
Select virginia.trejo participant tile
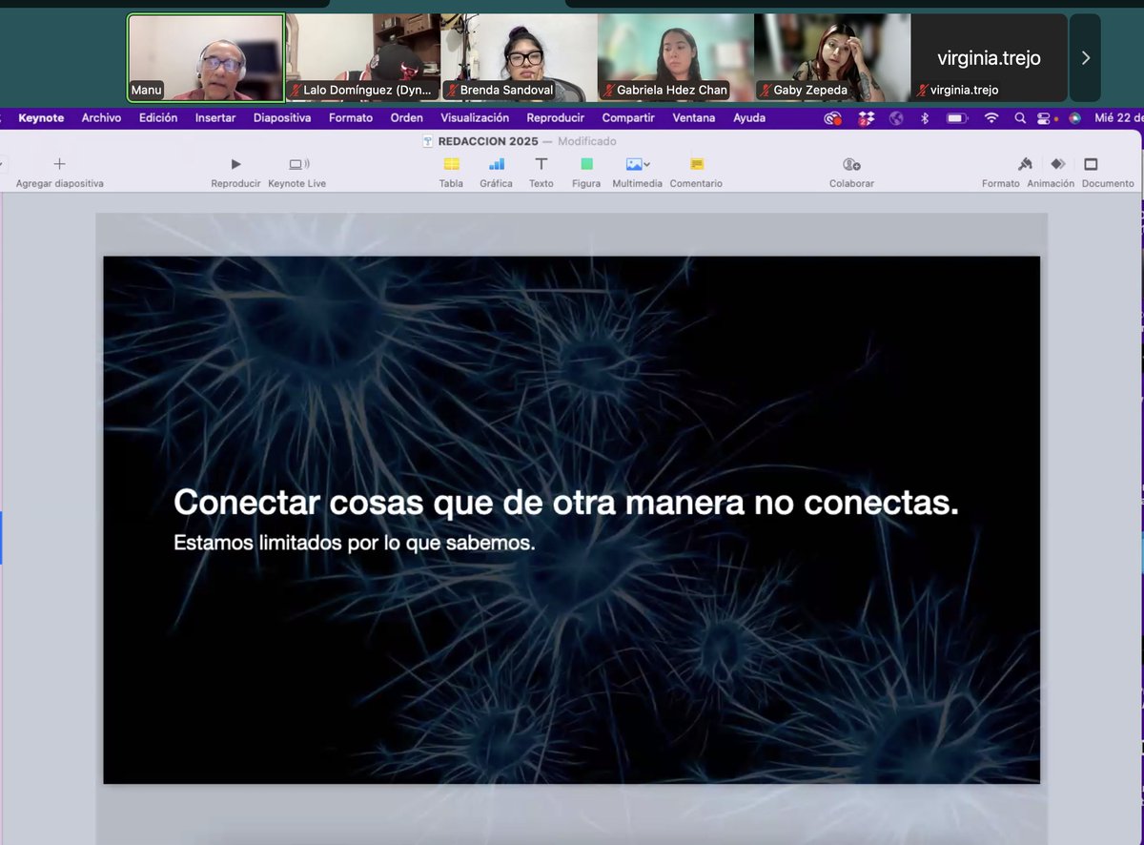(x=989, y=57)
